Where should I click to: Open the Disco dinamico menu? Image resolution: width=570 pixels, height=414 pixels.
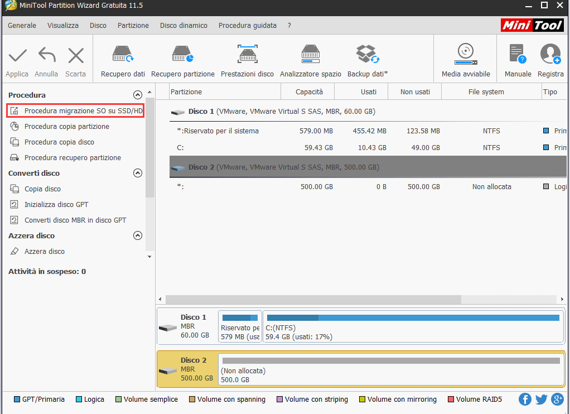tap(183, 26)
